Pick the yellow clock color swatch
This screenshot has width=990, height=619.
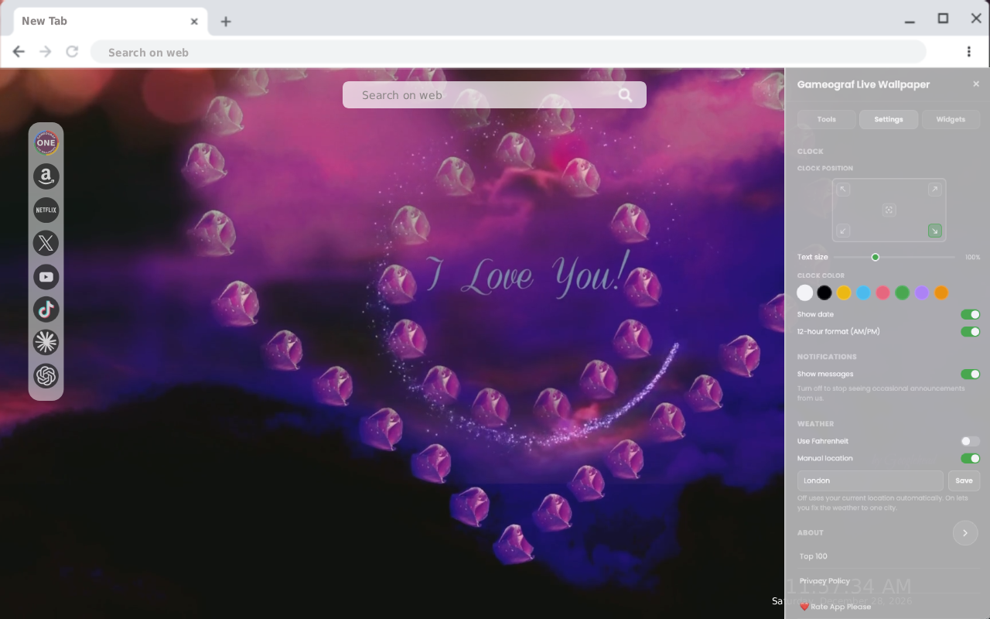click(x=844, y=292)
